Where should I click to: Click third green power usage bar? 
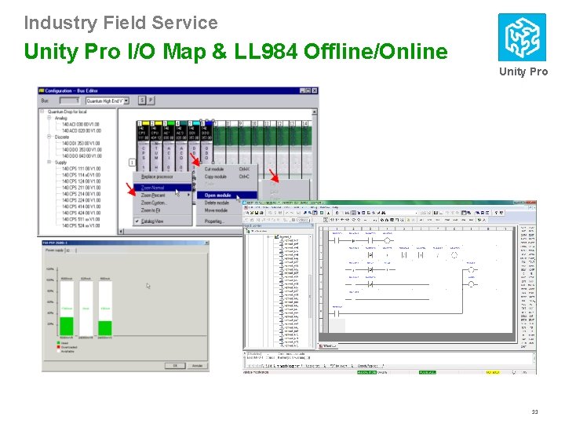[x=105, y=328]
